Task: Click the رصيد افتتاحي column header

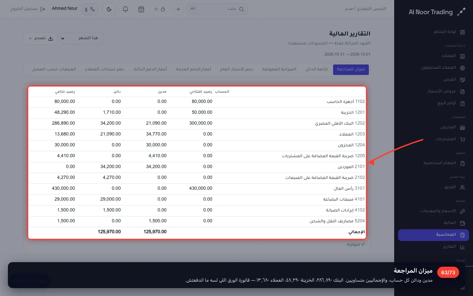Action: [201, 92]
